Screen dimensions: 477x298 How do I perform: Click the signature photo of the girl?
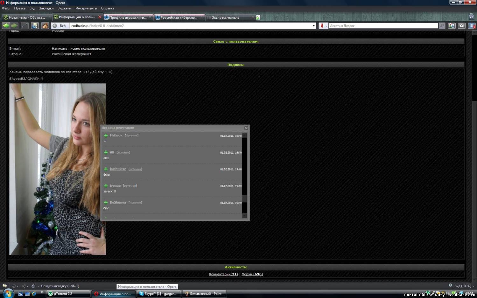(58, 169)
